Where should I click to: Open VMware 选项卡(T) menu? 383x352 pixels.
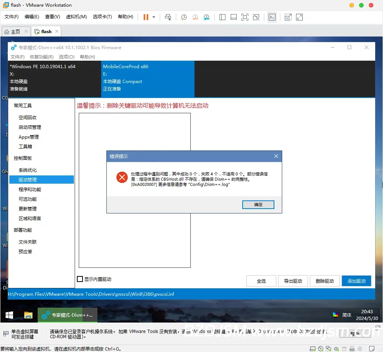[x=102, y=17]
